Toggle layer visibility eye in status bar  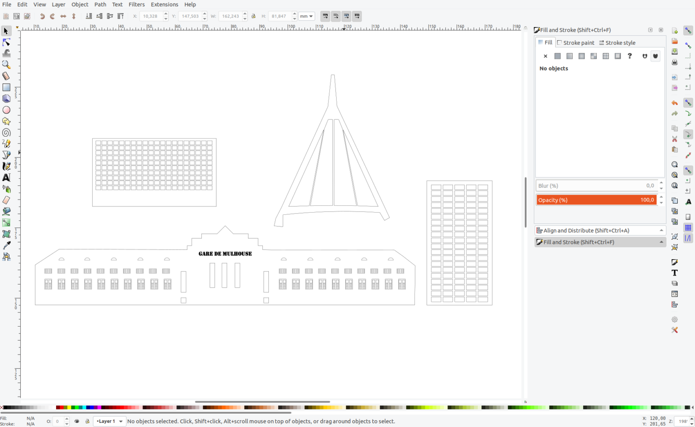(x=77, y=421)
